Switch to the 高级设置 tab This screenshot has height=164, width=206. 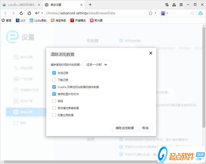pyautogui.click(x=64, y=5)
